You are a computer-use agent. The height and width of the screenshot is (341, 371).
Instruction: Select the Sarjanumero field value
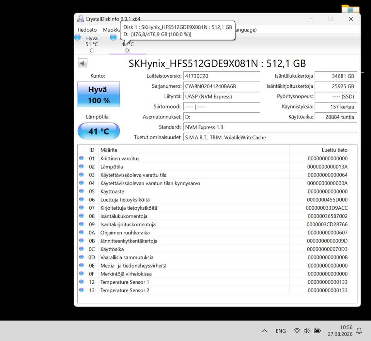click(221, 87)
